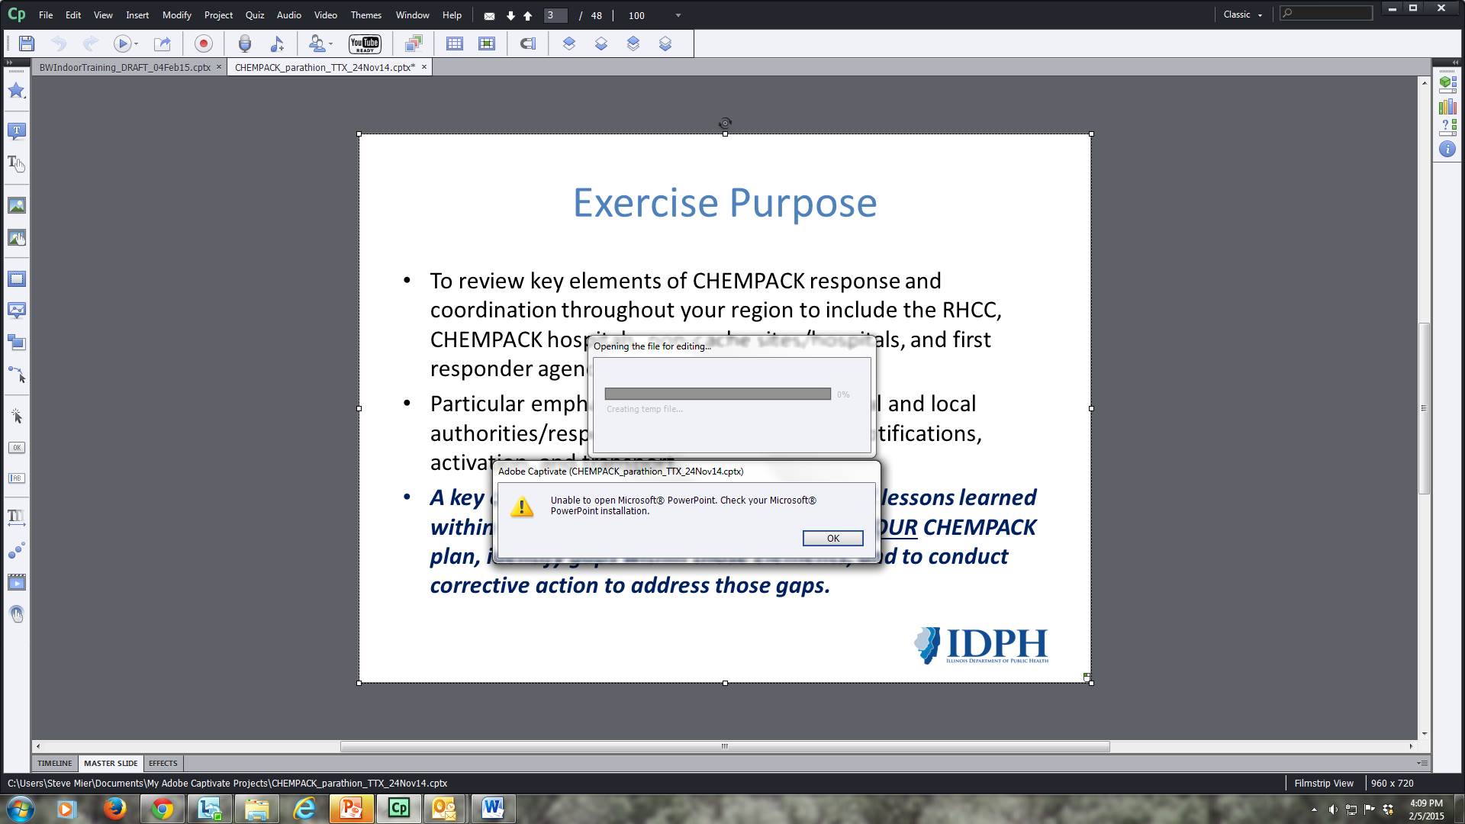This screenshot has width=1465, height=824.
Task: Select the Insert Button (OK) tool
Action: point(16,448)
